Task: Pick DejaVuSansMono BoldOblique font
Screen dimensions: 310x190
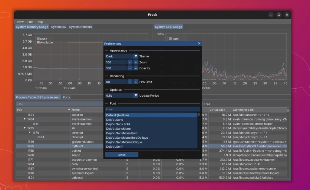Action: pyautogui.click(x=151, y=137)
